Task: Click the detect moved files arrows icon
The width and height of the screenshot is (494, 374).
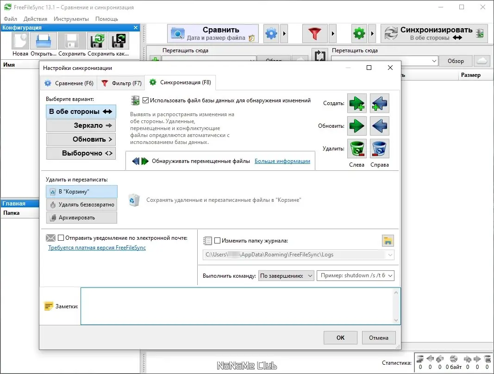Action: tap(140, 162)
